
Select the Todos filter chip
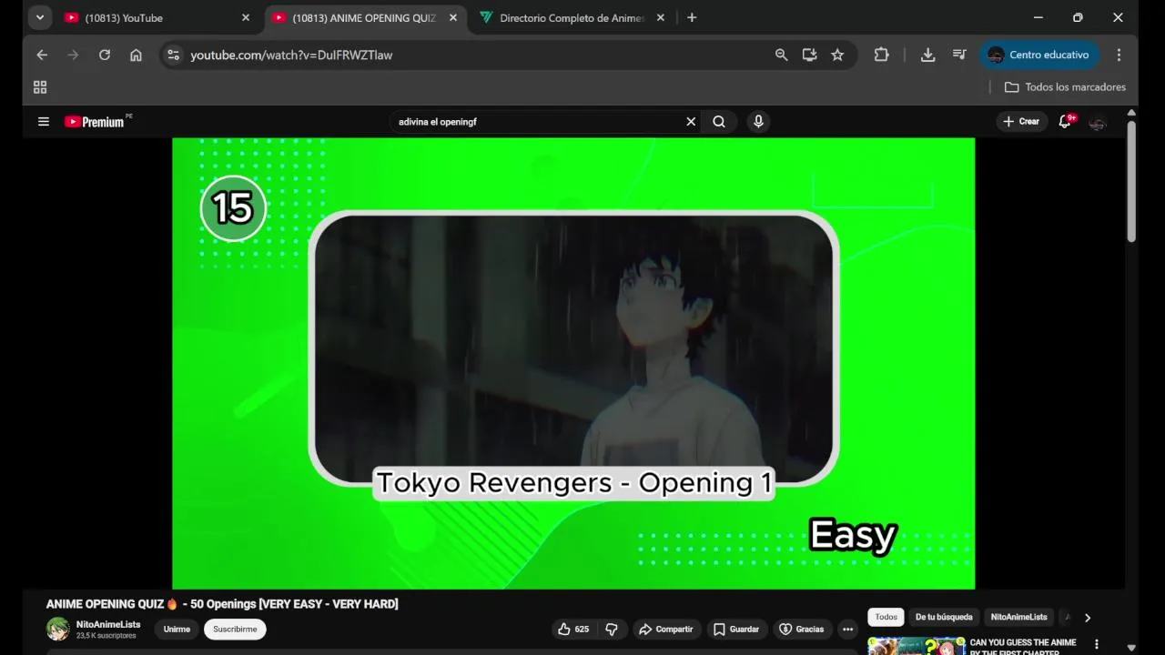[x=886, y=617]
